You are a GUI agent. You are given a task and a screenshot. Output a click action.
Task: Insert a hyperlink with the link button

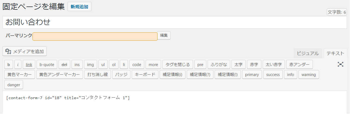pyautogui.click(x=29, y=65)
